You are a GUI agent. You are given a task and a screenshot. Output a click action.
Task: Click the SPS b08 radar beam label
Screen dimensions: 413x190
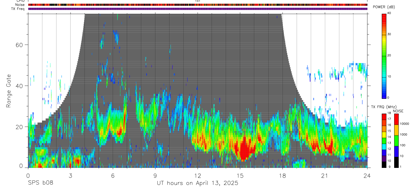coord(40,183)
